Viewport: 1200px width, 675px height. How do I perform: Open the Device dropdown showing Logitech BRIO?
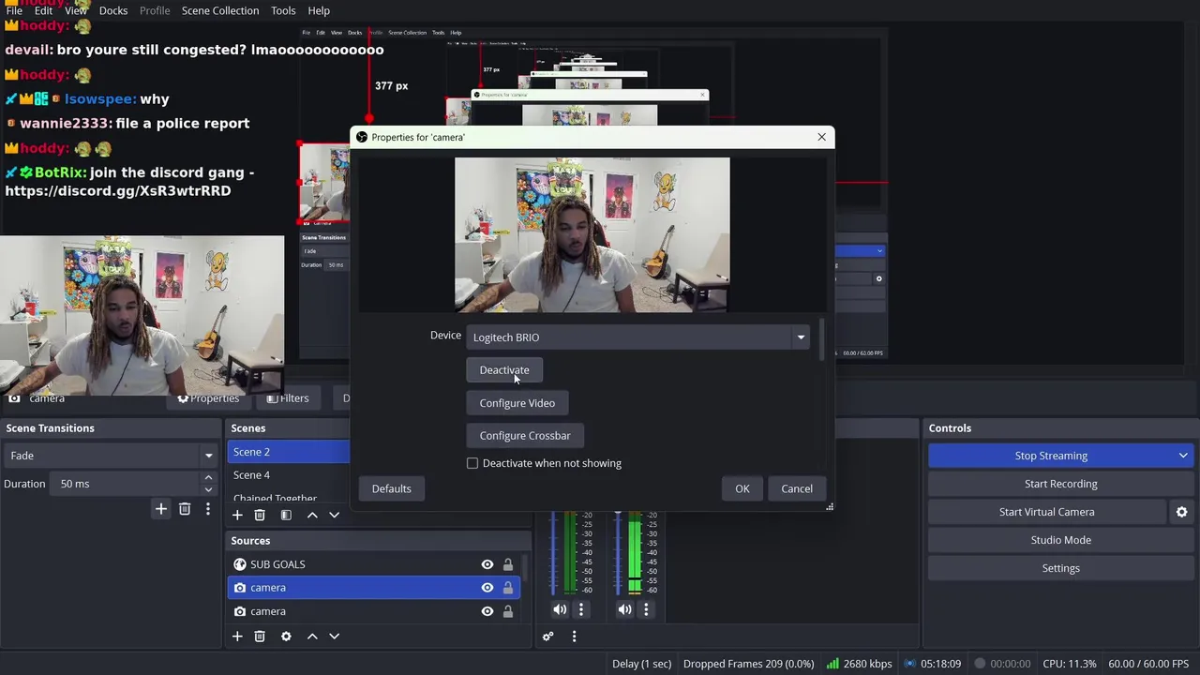[x=638, y=337]
